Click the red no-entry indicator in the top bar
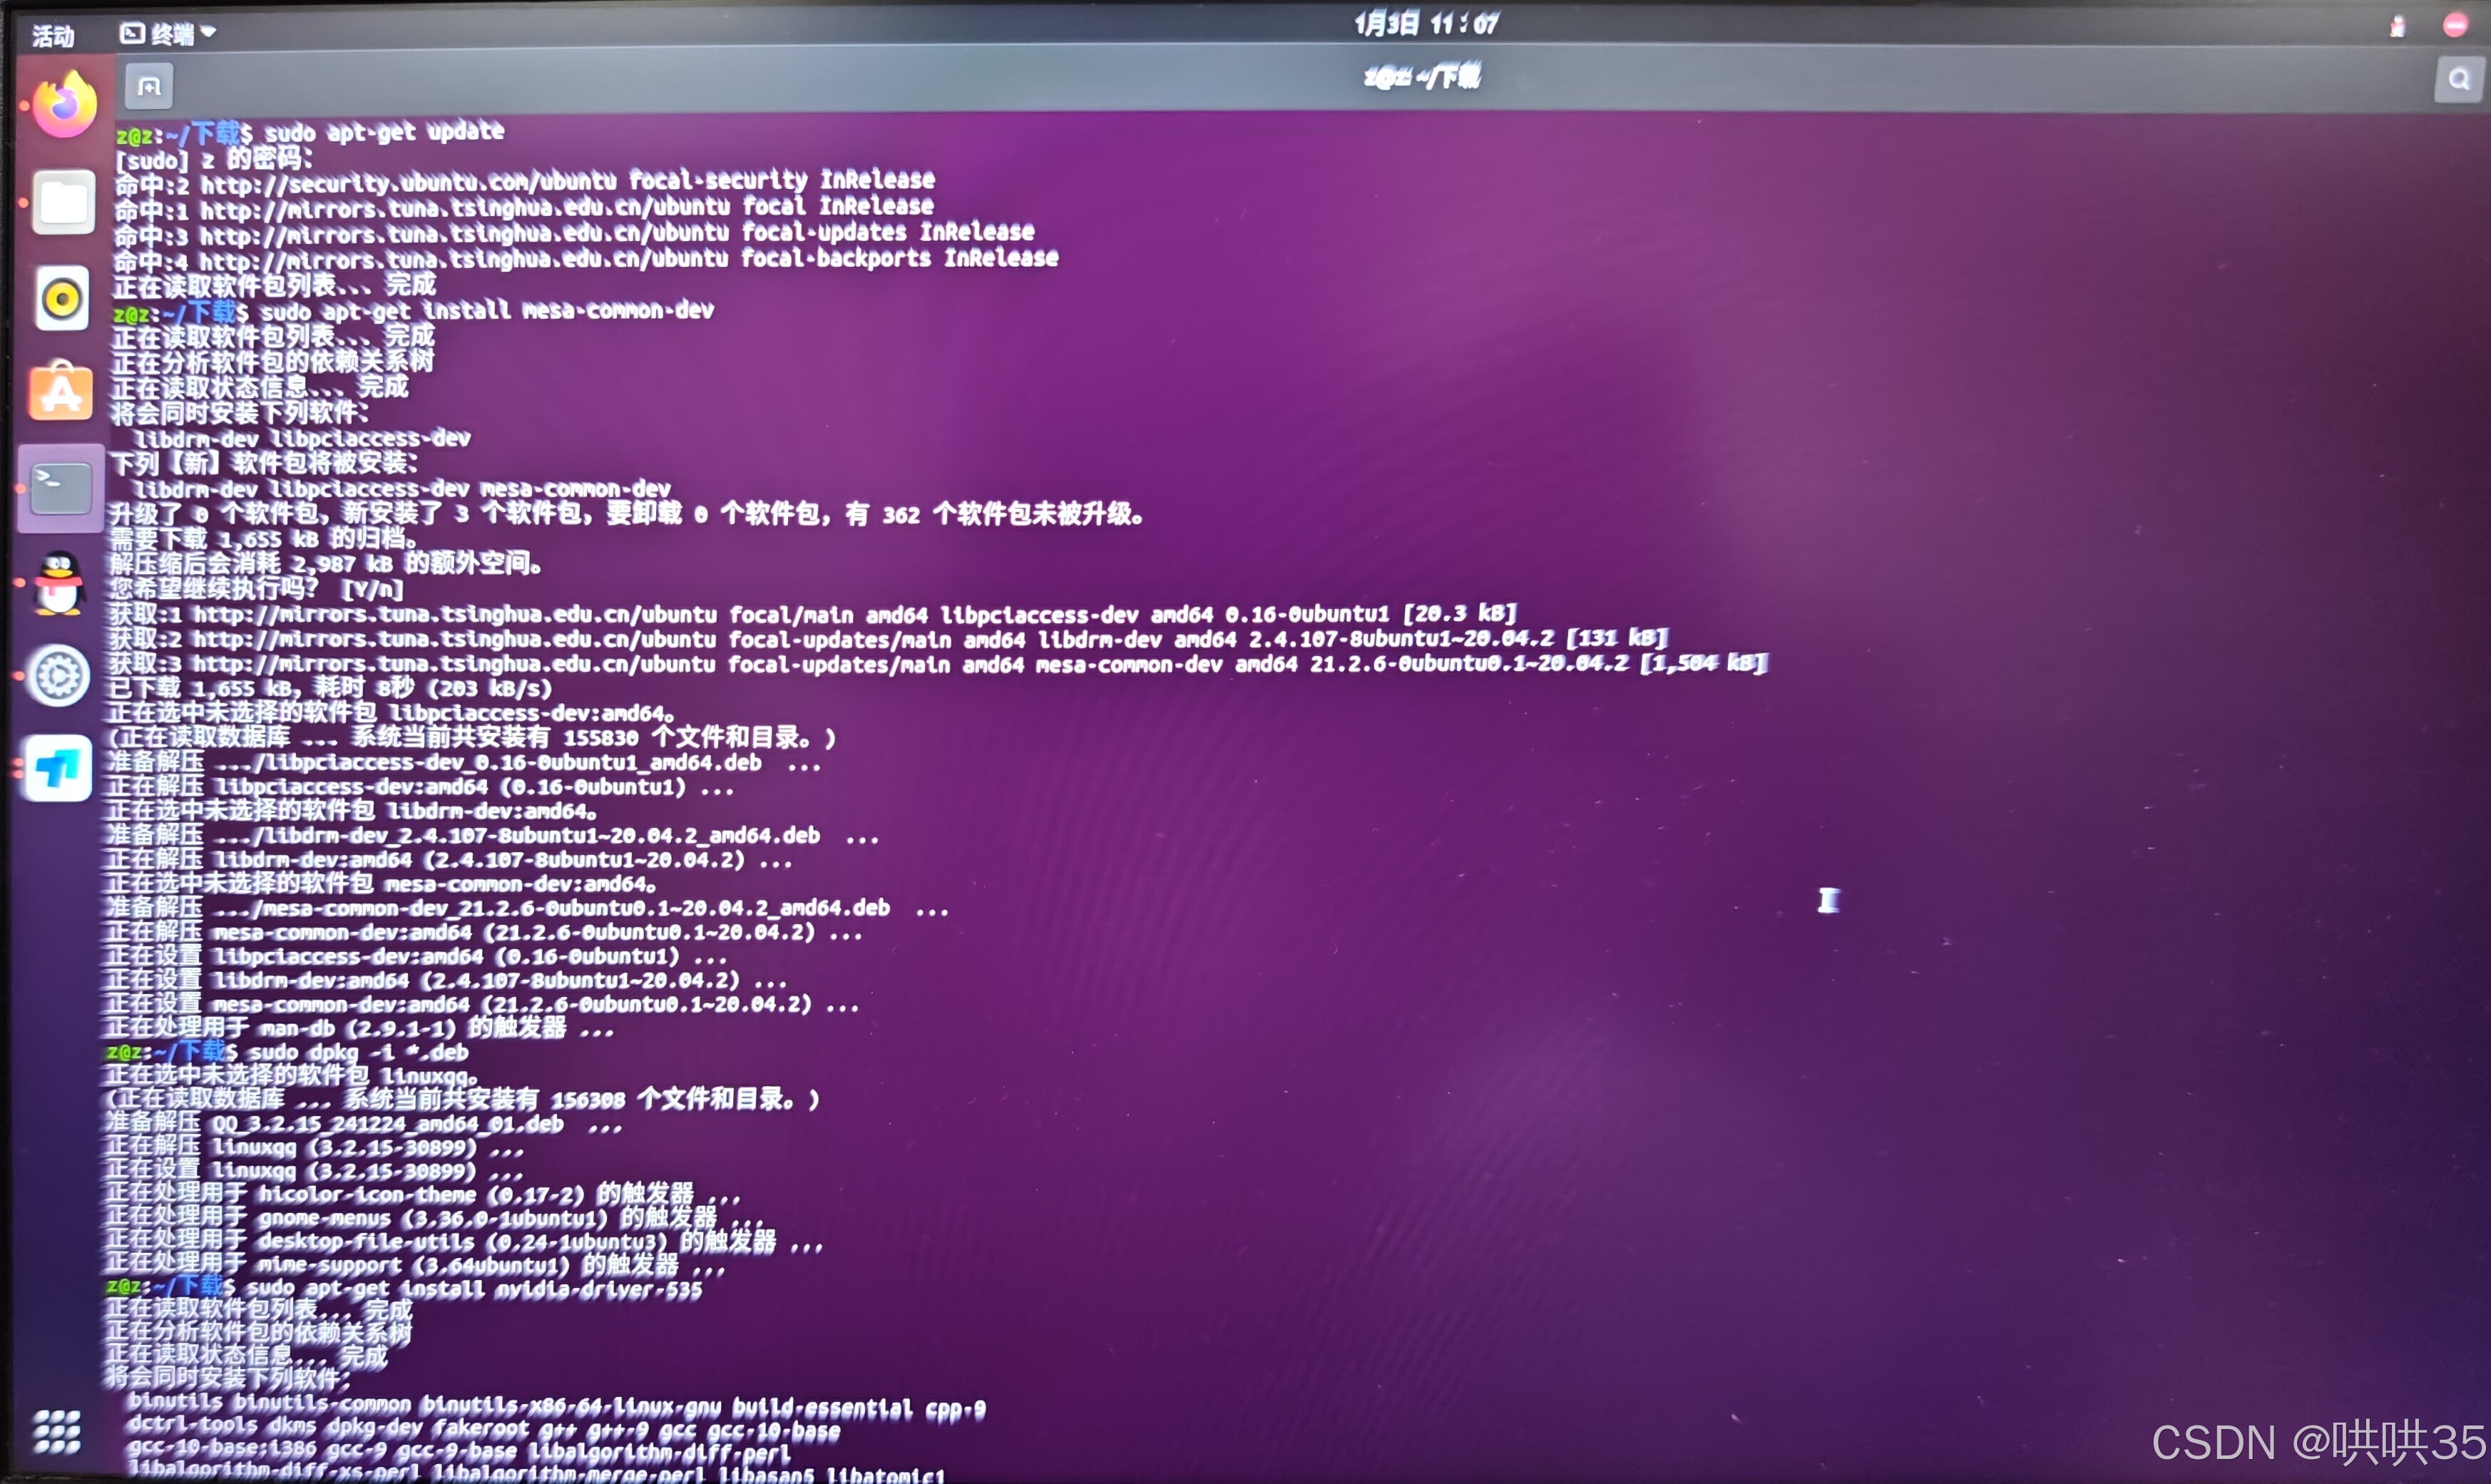This screenshot has height=1484, width=2491. [x=2454, y=25]
